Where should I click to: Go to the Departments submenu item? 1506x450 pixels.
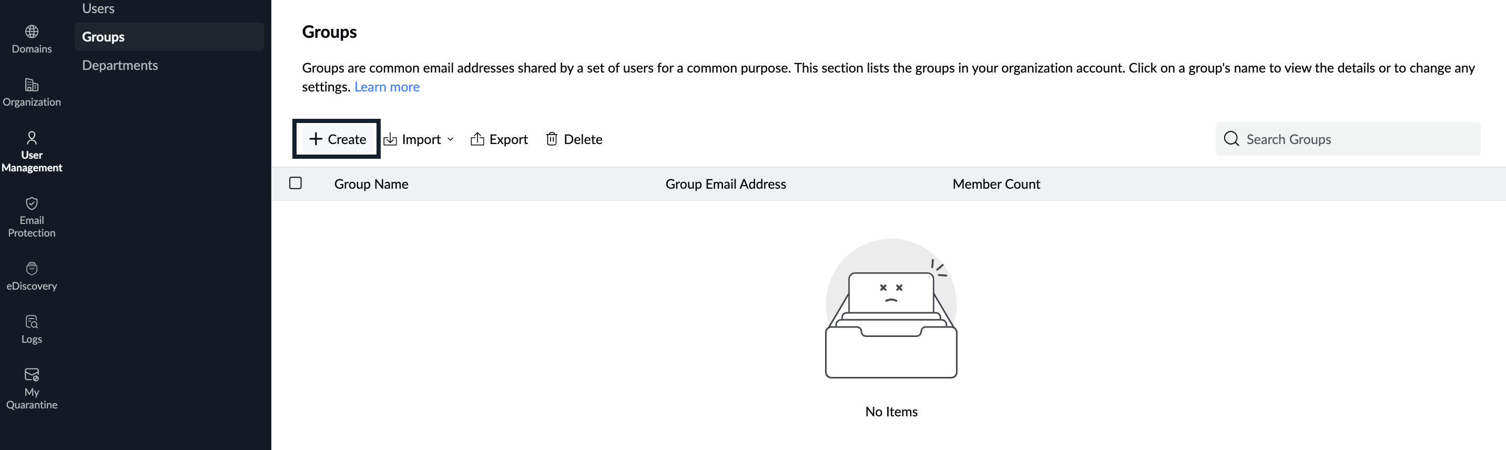120,66
